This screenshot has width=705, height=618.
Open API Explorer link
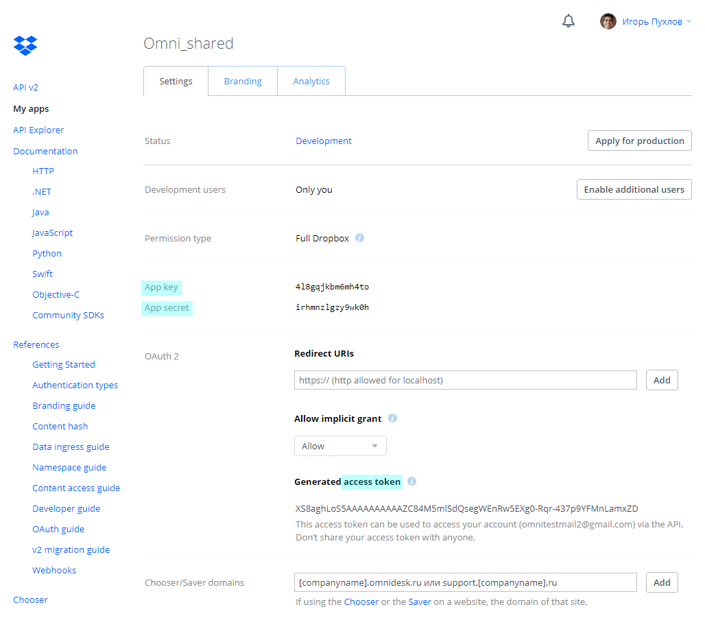pos(38,130)
